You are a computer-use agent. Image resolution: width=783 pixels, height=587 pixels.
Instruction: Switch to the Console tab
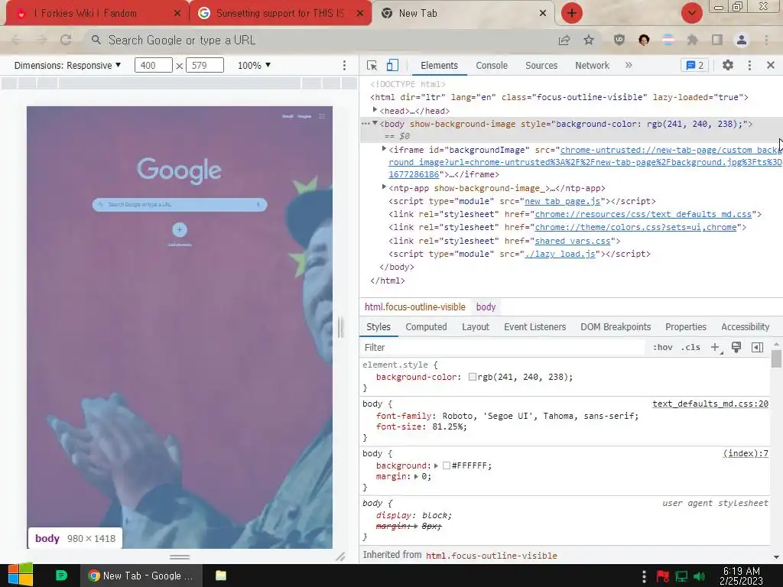pos(492,66)
